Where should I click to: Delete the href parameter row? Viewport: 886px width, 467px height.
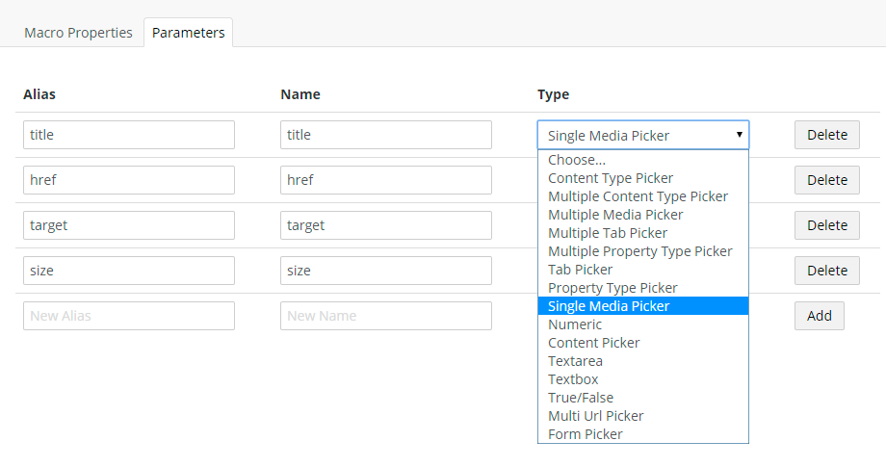(826, 180)
